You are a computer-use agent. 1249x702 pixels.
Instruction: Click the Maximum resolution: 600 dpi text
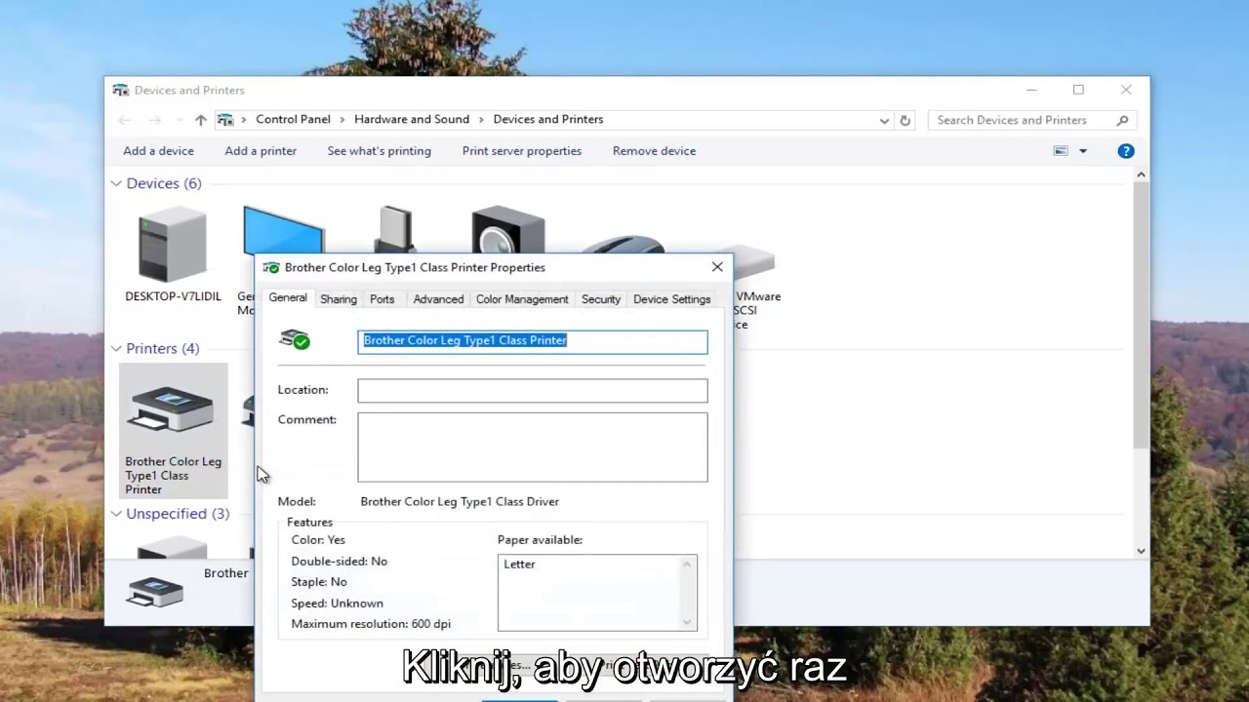tap(371, 624)
